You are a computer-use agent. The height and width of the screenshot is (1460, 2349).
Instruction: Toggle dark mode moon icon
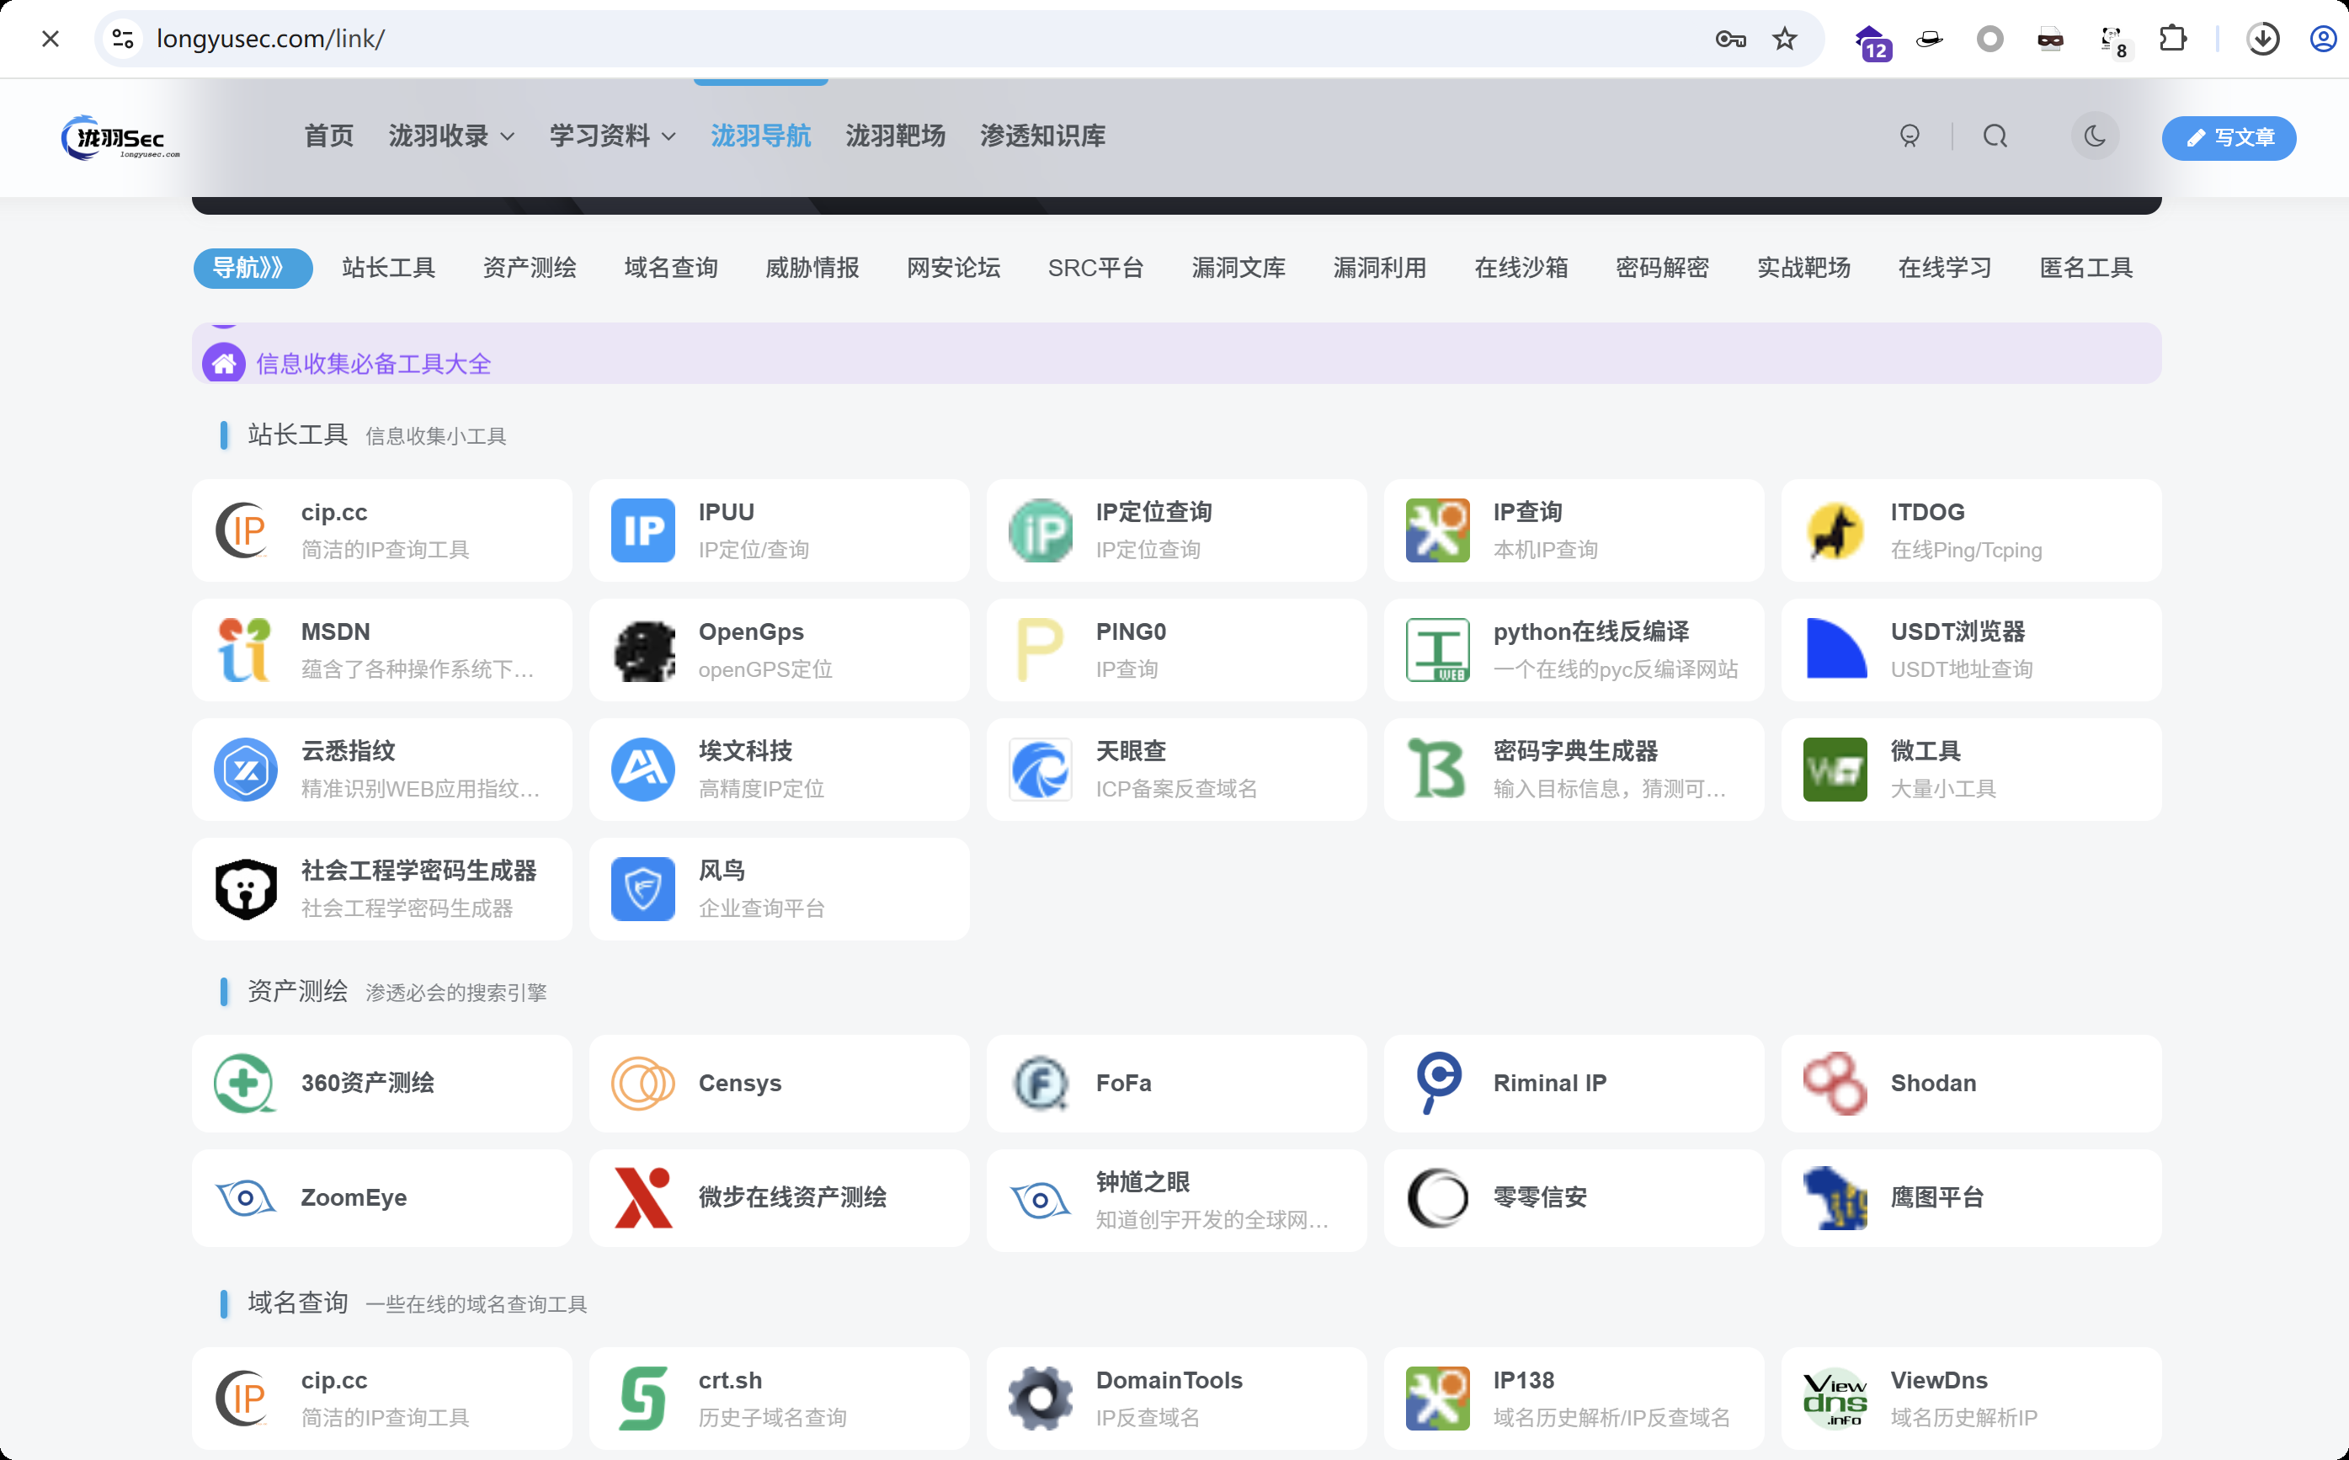coord(2094,136)
